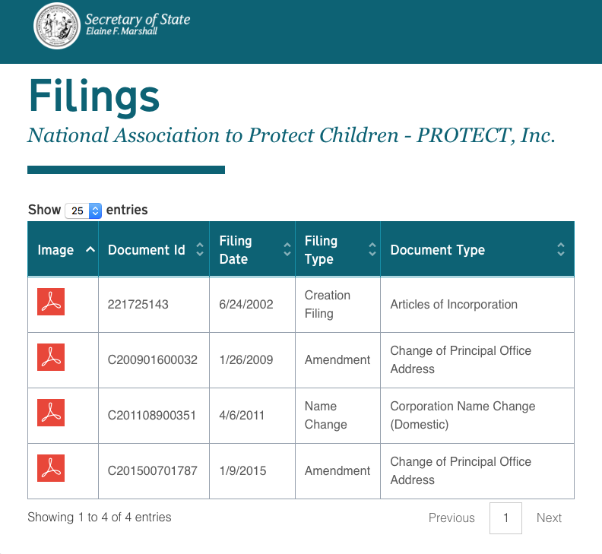This screenshot has height=554, width=602.
Task: Click Secretary of State header title
Action: click(x=138, y=20)
